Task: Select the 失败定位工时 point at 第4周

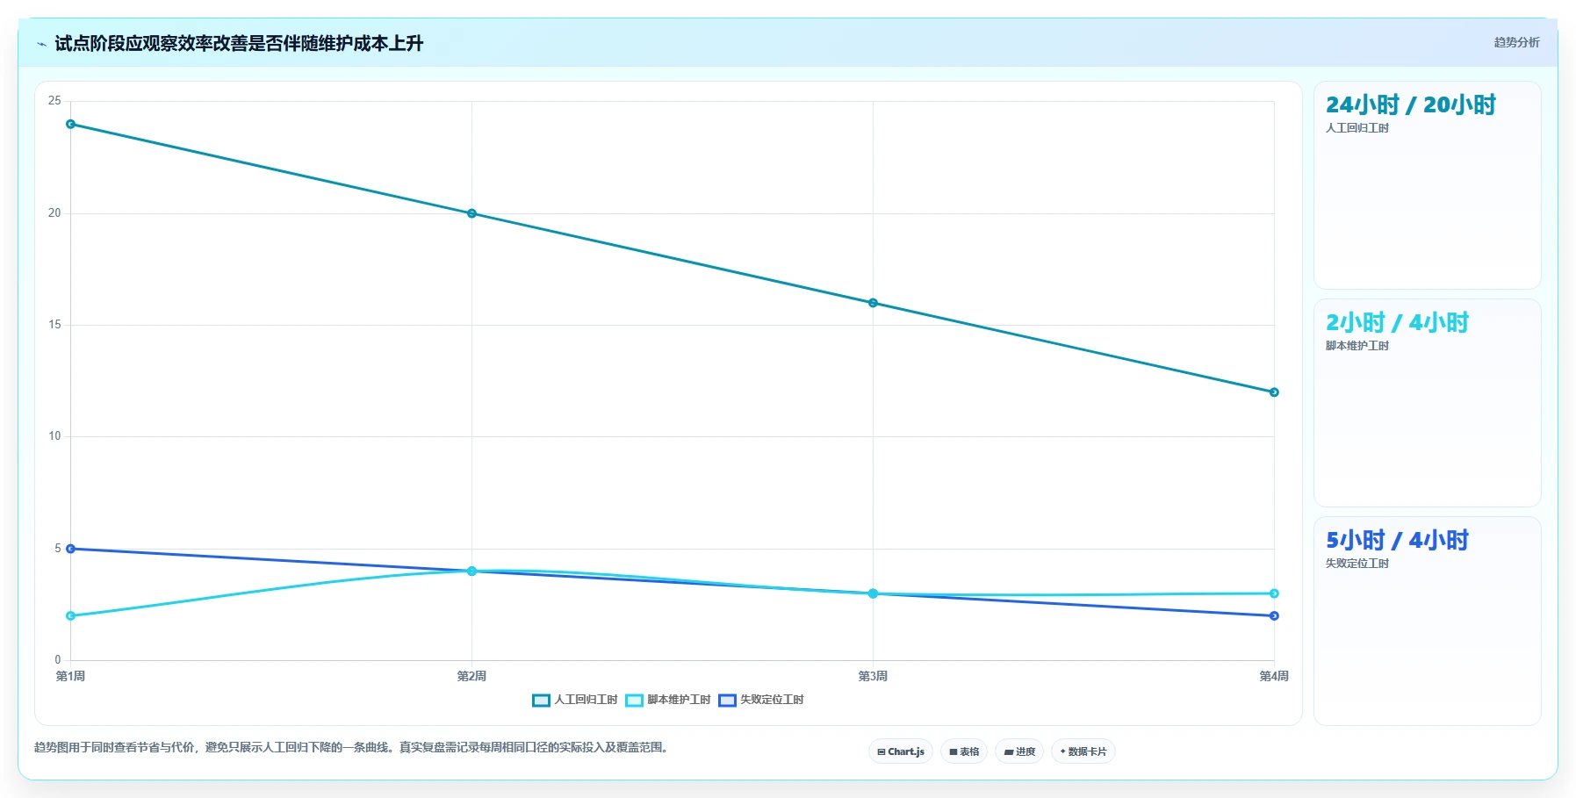Action: click(1274, 615)
